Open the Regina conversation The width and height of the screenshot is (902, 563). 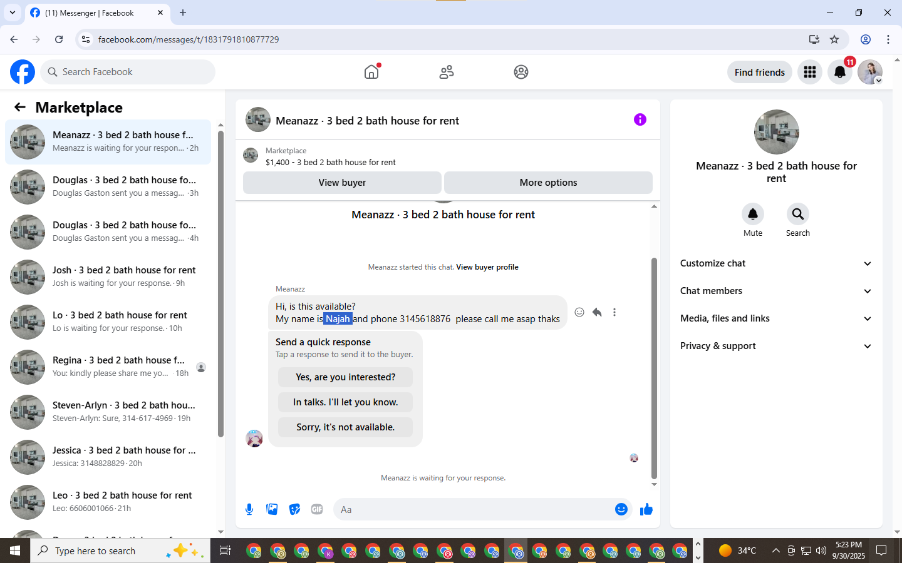click(x=108, y=367)
